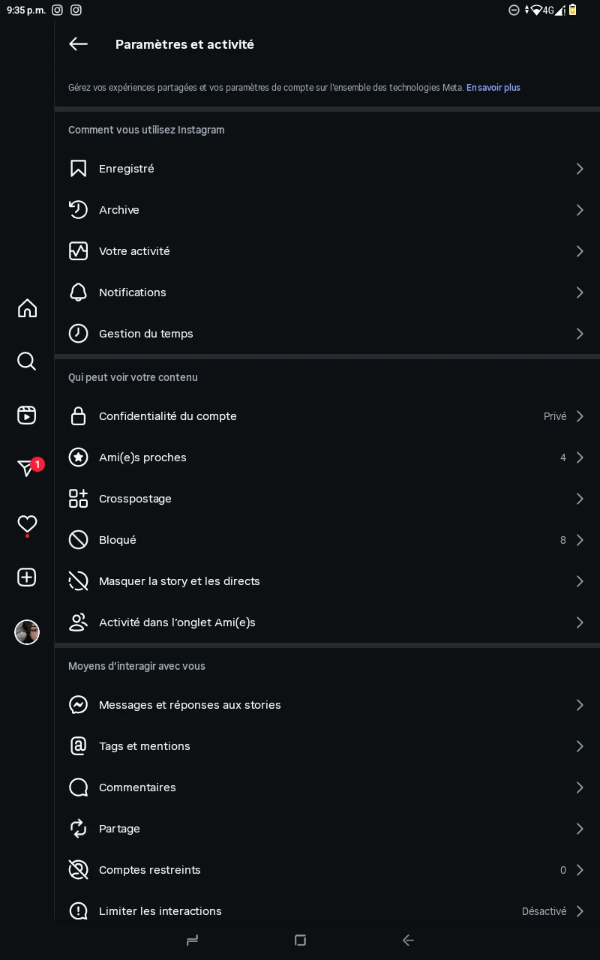The image size is (600, 960).
Task: Open direct messages with unread badge
Action: tap(27, 469)
